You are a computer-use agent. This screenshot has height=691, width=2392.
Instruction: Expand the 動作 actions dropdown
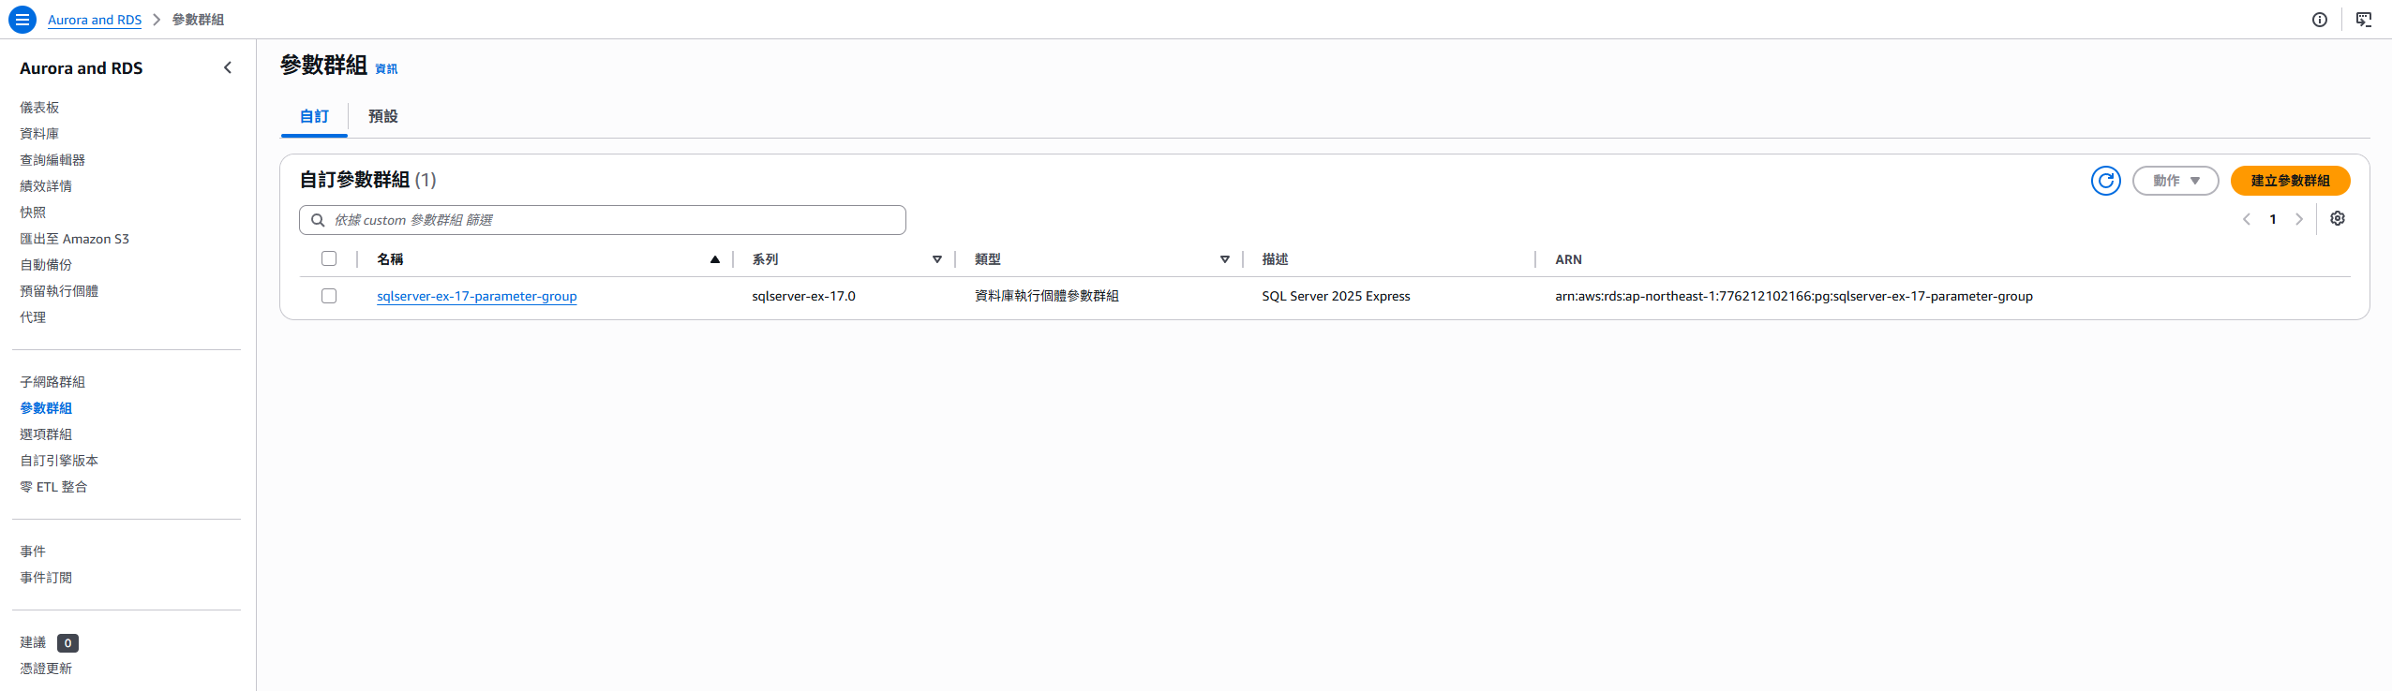2175,181
